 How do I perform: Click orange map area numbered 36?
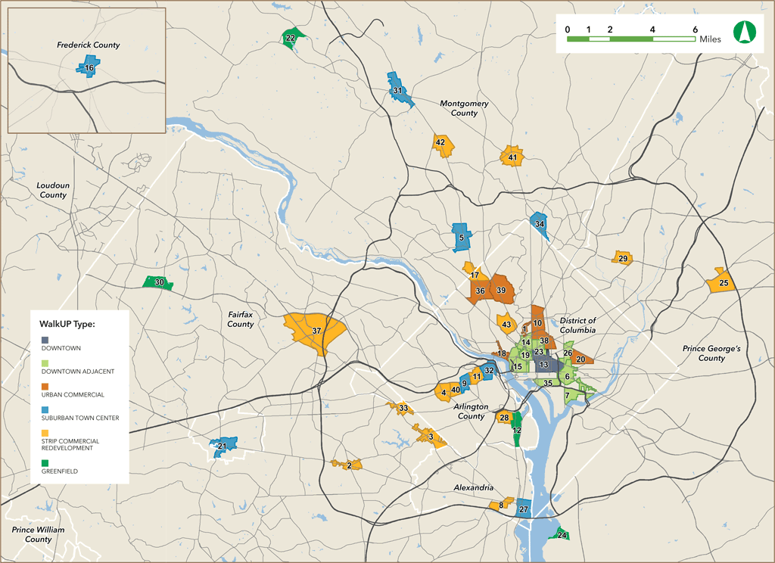[x=479, y=291]
